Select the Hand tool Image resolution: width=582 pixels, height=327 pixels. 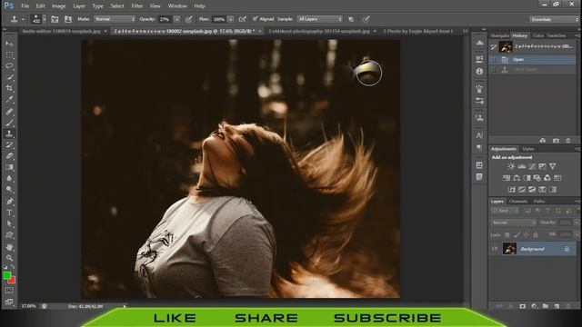(x=9, y=246)
